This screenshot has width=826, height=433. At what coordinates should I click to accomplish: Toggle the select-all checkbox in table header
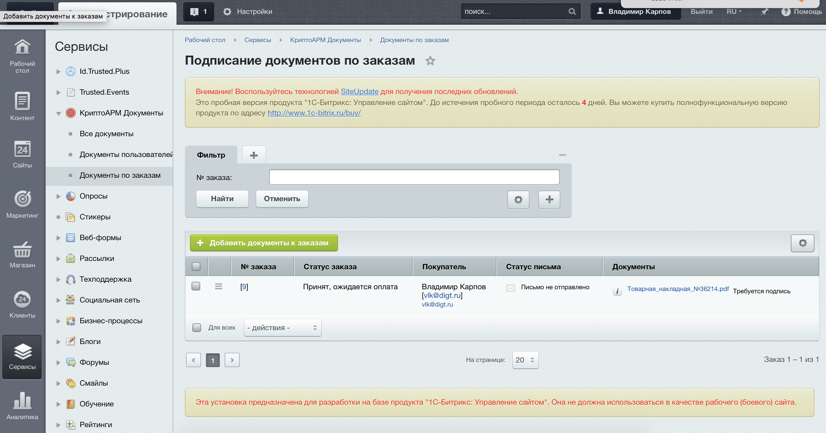click(196, 266)
